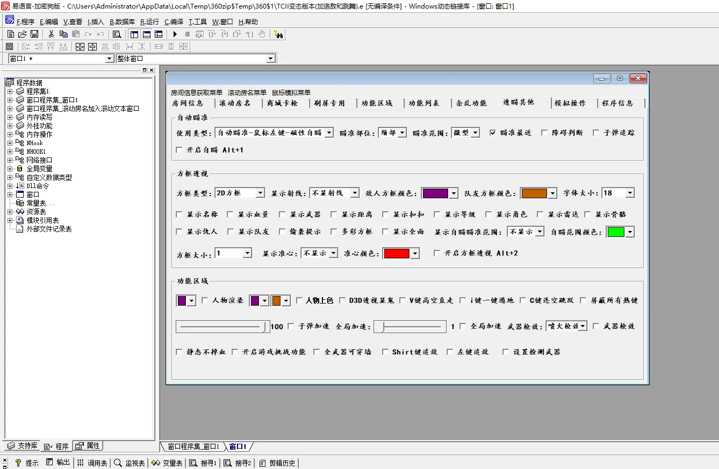Click the Save floppy disk icon

(x=34, y=34)
